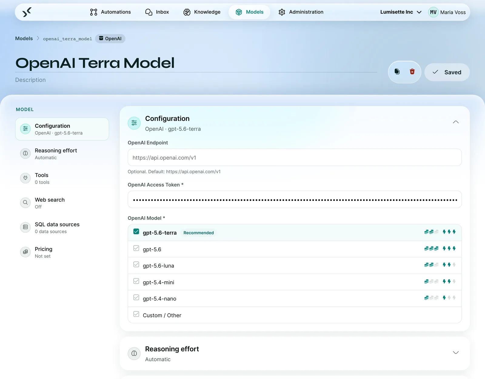Click the Reasoning effort brain icon in sidebar
485x379 pixels.
click(25, 153)
